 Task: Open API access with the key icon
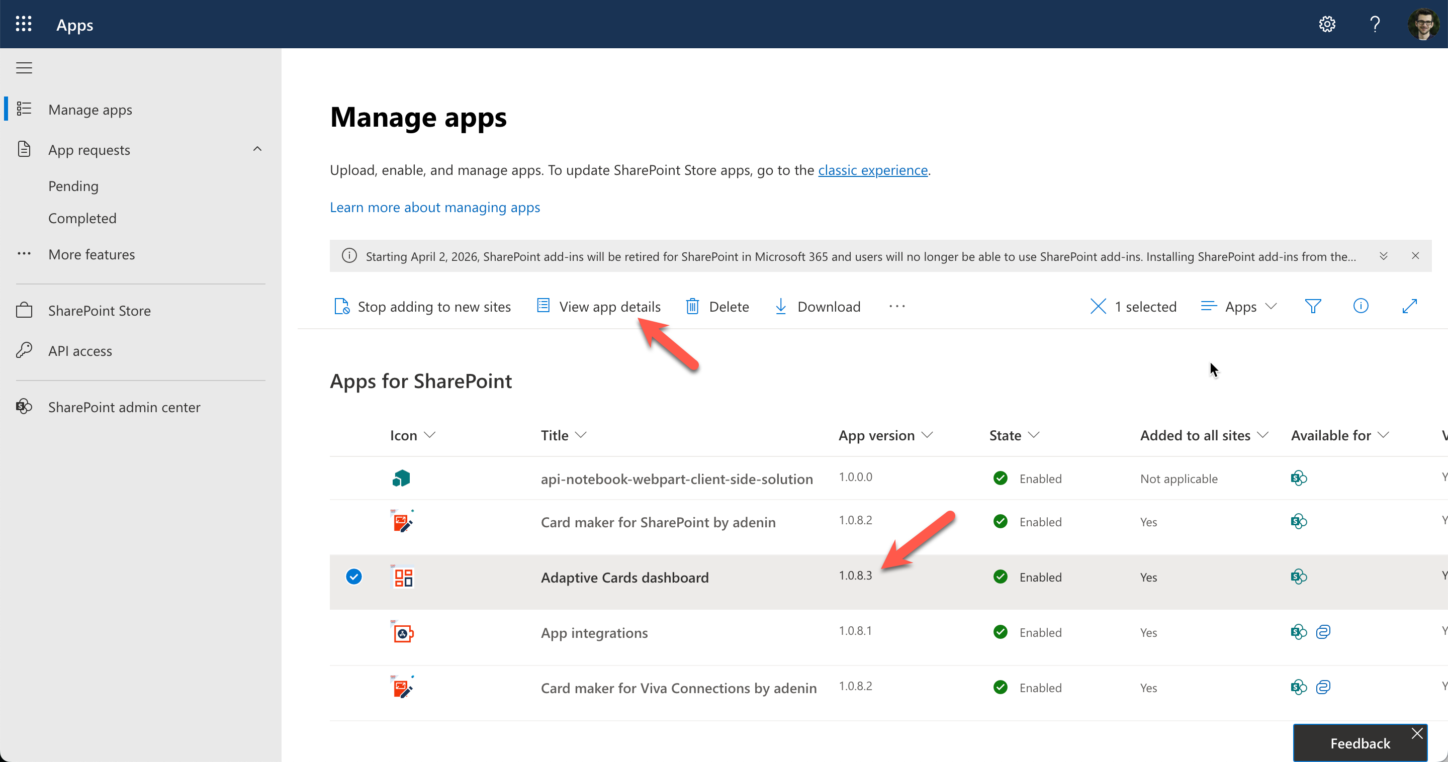click(79, 351)
